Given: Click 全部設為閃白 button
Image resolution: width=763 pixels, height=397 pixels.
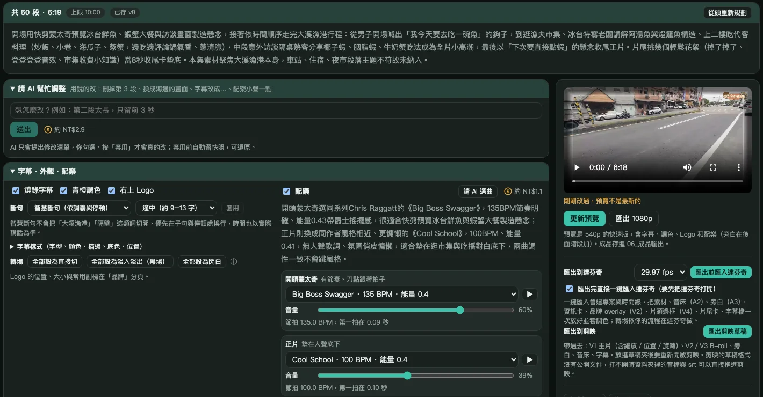Looking at the screenshot, I should pos(202,262).
